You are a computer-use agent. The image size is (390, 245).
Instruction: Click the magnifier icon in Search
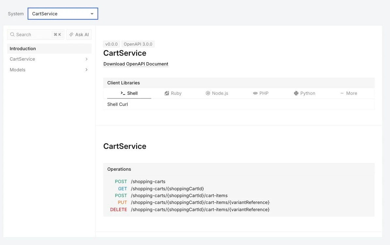(x=12, y=35)
